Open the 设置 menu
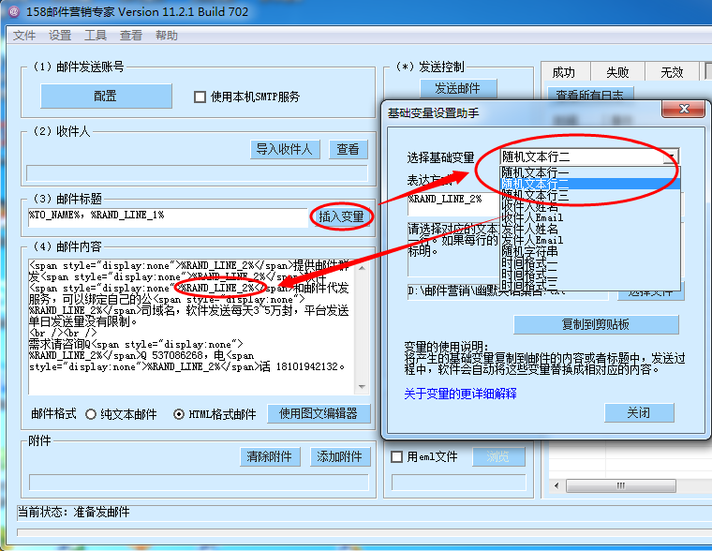This screenshot has height=551, width=712. pyautogui.click(x=60, y=36)
